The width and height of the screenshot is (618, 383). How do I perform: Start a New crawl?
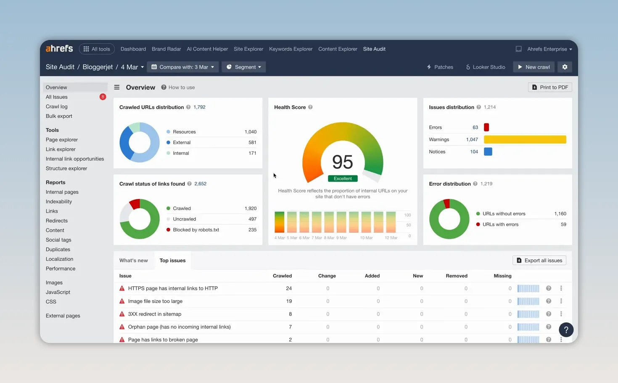click(534, 67)
